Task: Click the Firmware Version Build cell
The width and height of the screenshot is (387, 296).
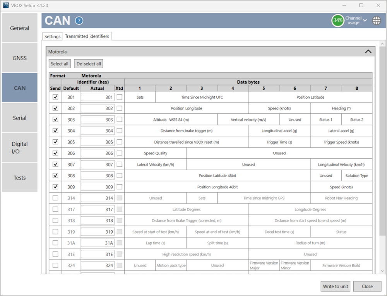Action: point(341,265)
